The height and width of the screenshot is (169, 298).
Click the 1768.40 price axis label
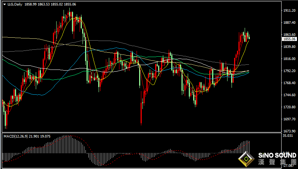pos(290,83)
